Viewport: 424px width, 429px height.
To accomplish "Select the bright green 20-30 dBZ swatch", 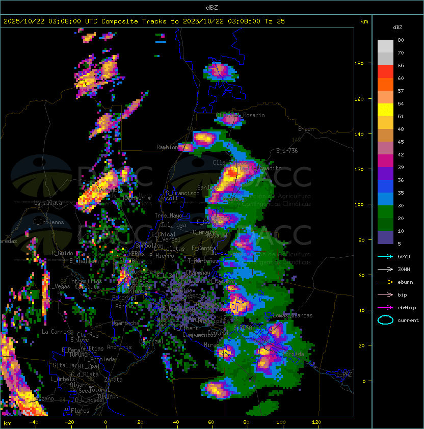I will pyautogui.click(x=385, y=212).
